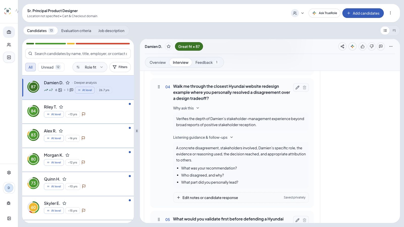The width and height of the screenshot is (404, 227).
Task: Collapse the Why ask this section
Action: click(186, 108)
